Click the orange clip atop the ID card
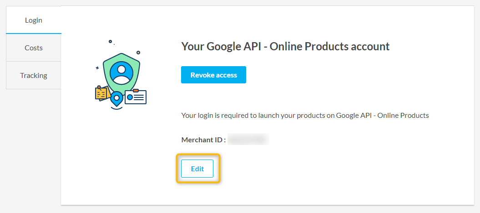Viewport: 480px width, 213px height. [136, 91]
